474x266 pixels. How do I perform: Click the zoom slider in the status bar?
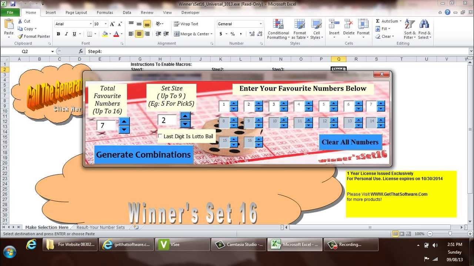coord(450,234)
